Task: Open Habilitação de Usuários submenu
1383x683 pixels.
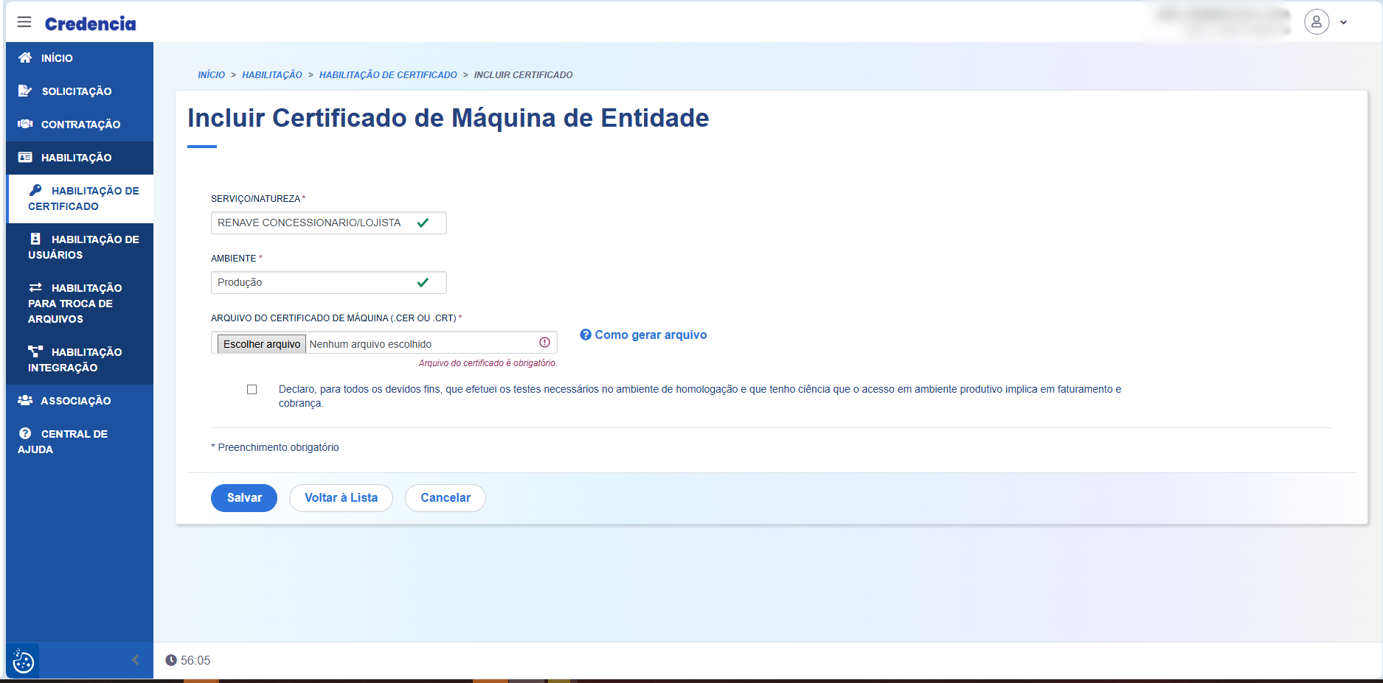Action: [80, 247]
